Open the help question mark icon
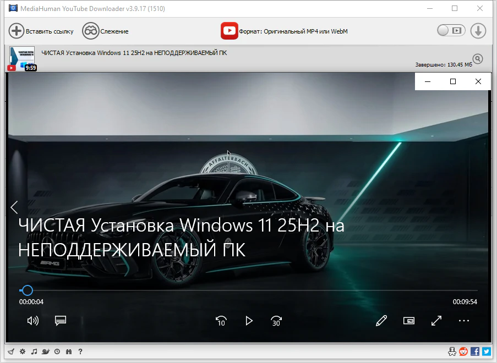The image size is (497, 363). point(80,351)
